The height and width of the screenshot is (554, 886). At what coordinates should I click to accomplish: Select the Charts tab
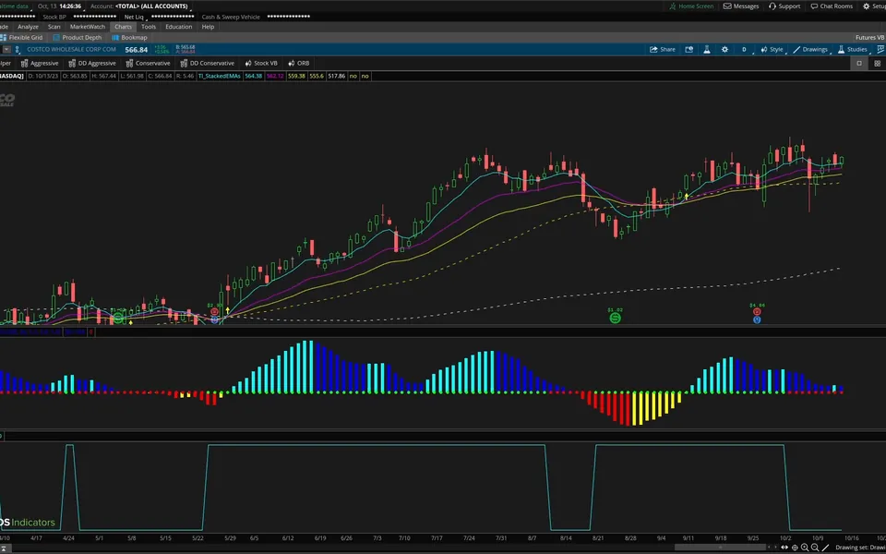pyautogui.click(x=123, y=27)
